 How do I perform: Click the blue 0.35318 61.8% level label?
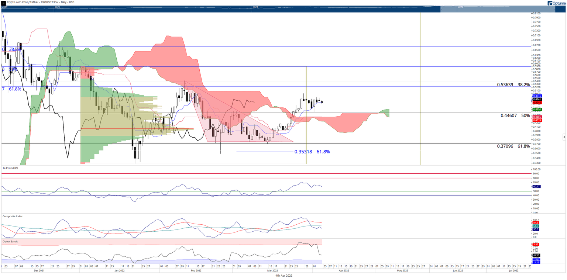click(x=312, y=152)
